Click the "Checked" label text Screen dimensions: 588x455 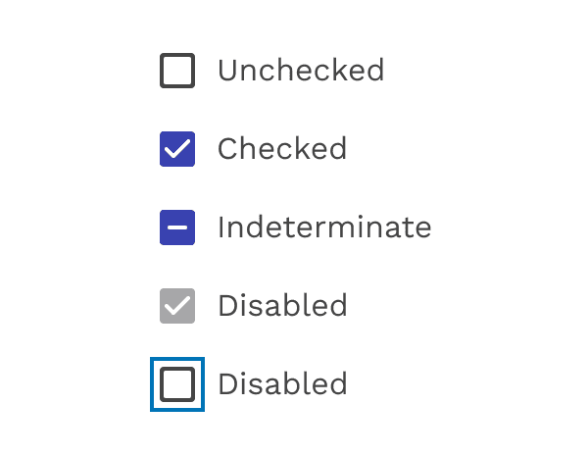pos(282,149)
